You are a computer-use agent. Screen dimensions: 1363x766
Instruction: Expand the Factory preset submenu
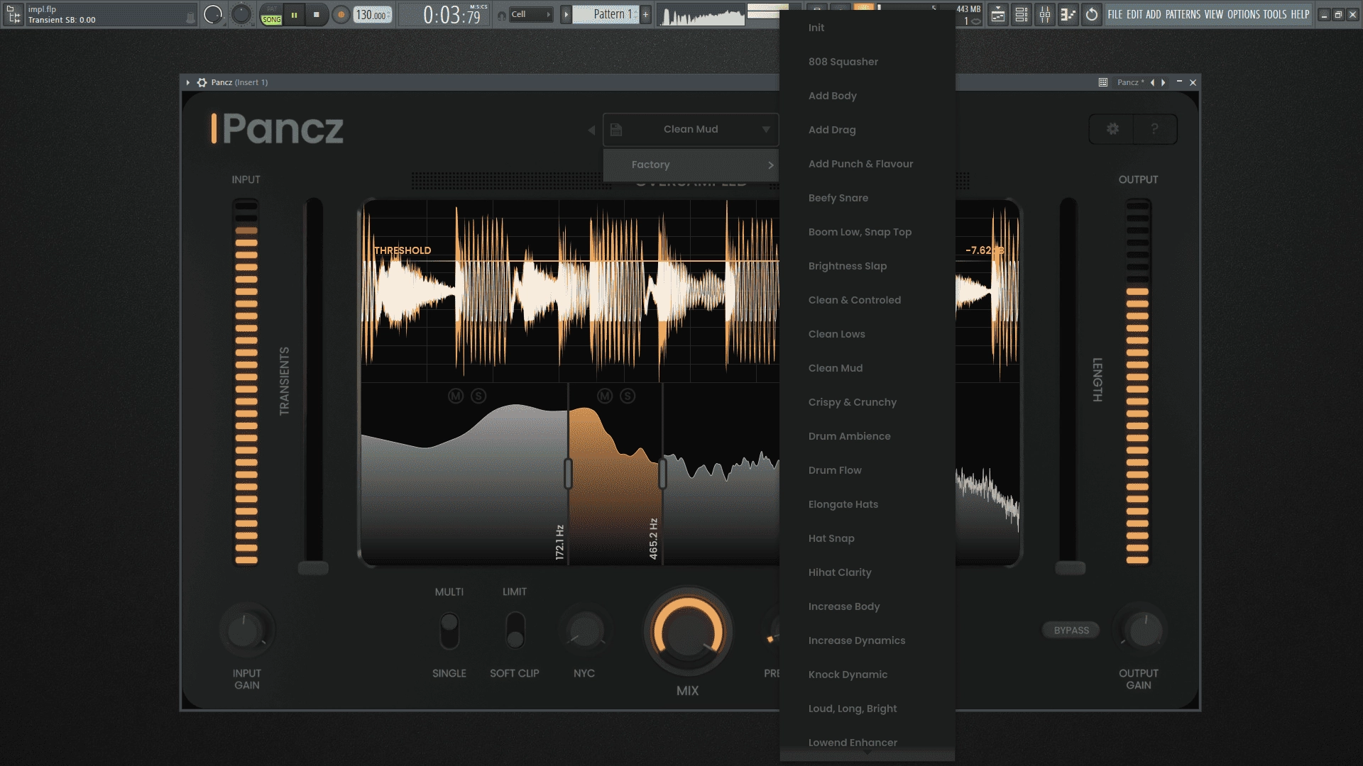pyautogui.click(x=691, y=165)
